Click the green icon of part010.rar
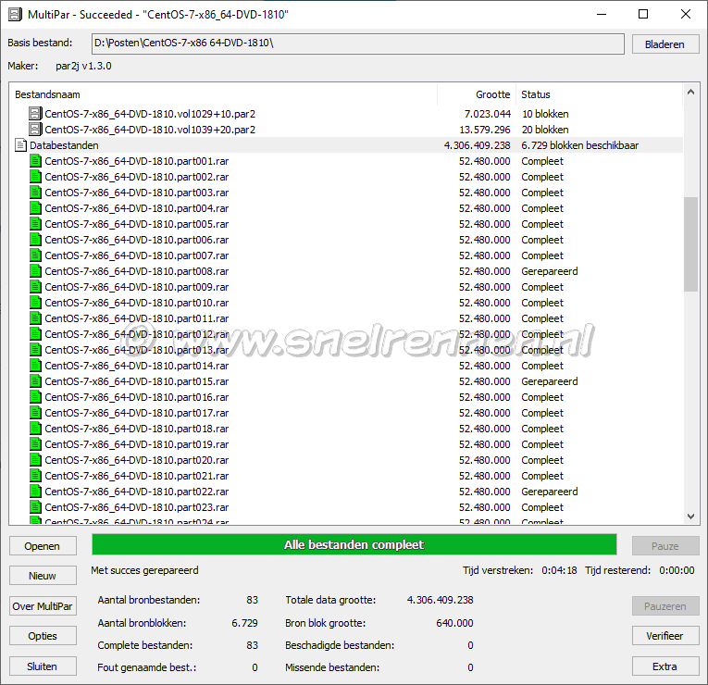The height and width of the screenshot is (685, 708). point(35,303)
